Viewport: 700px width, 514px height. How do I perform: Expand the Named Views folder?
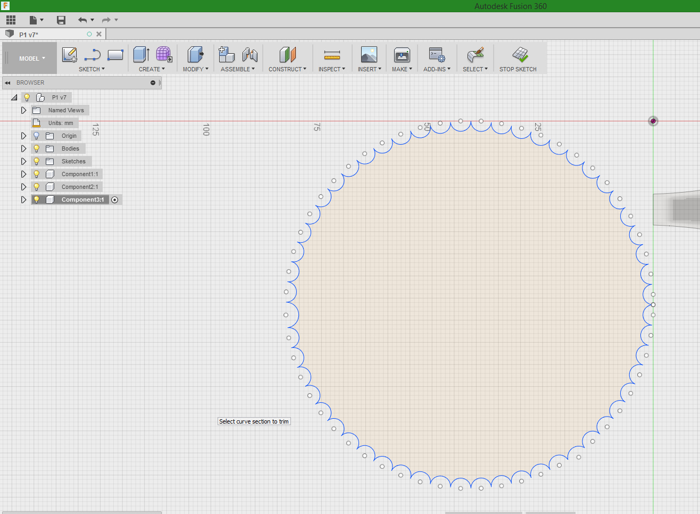point(23,110)
